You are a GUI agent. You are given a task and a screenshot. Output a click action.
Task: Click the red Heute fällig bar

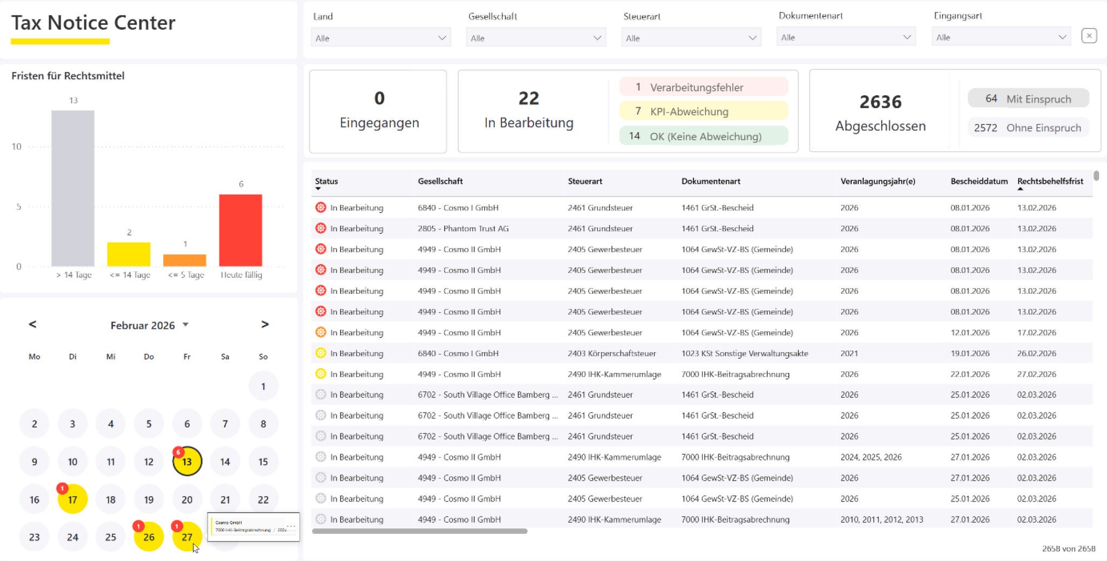[x=241, y=230]
